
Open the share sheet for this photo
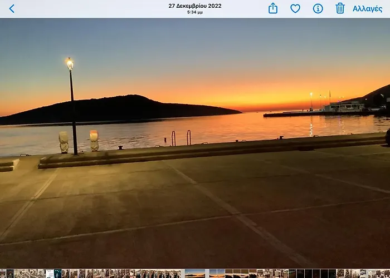[x=273, y=8]
